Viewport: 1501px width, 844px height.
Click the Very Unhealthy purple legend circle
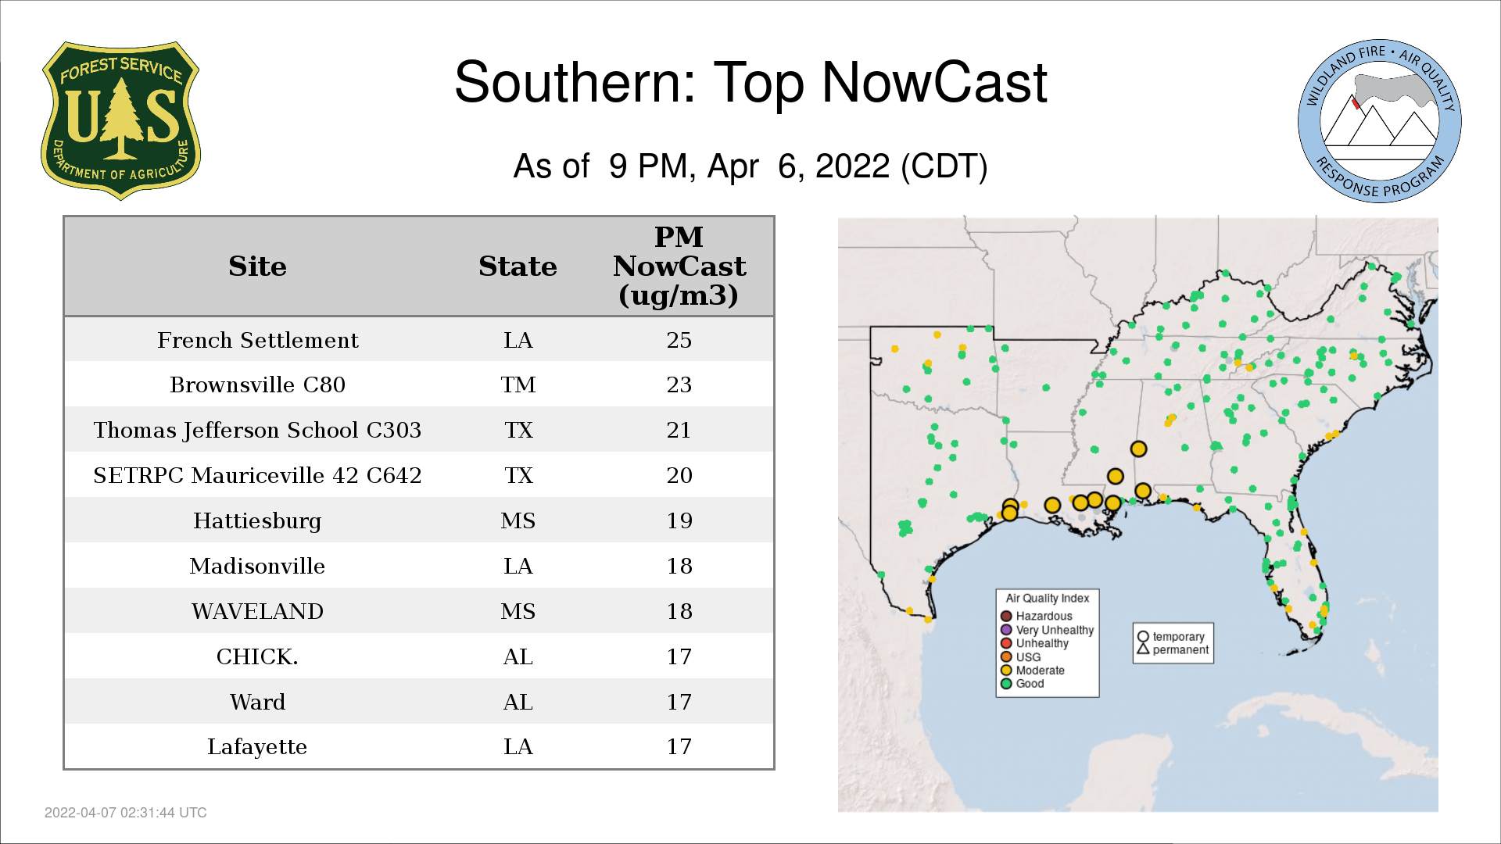[1006, 630]
